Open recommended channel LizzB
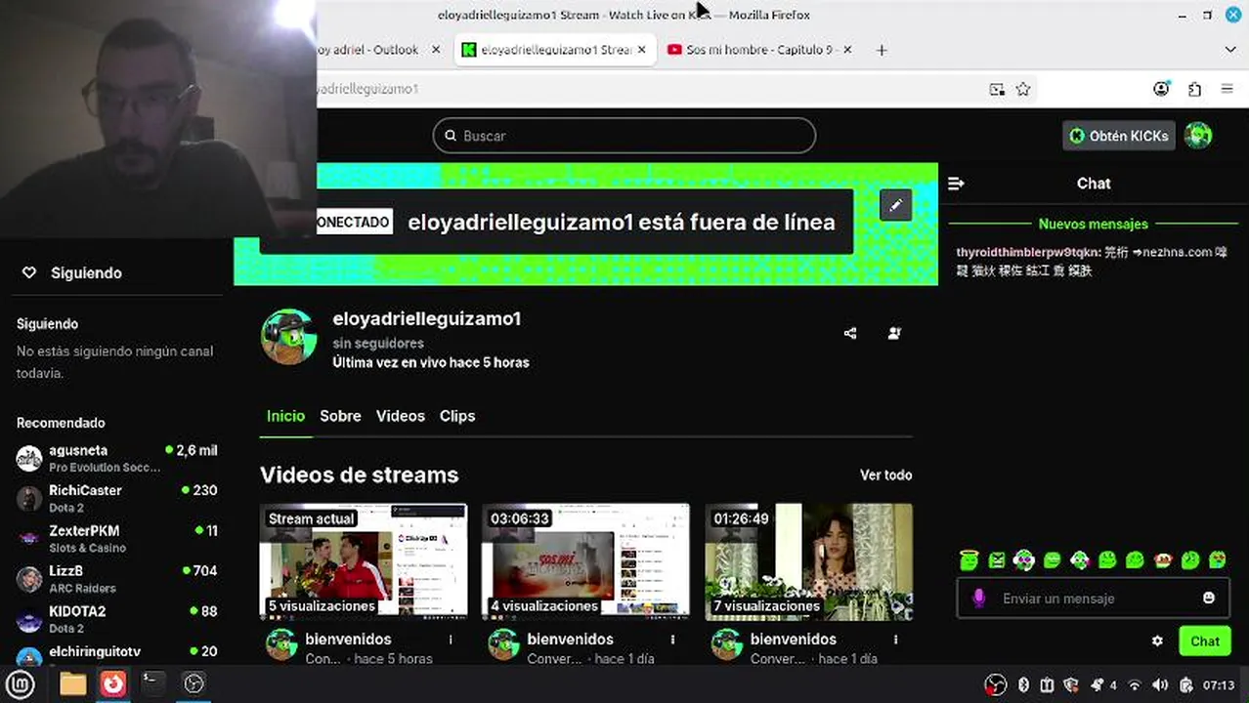The image size is (1249, 703). tap(117, 578)
